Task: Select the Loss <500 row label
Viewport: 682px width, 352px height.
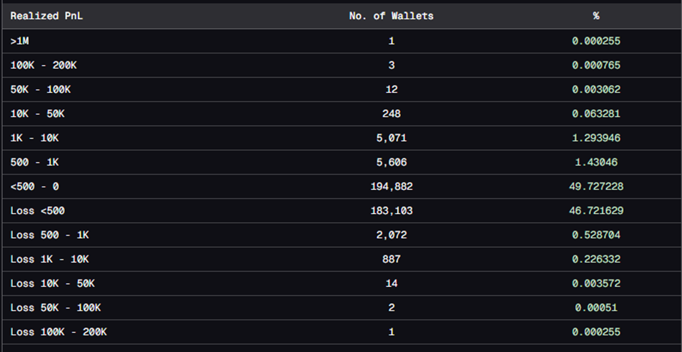Action: tap(38, 211)
